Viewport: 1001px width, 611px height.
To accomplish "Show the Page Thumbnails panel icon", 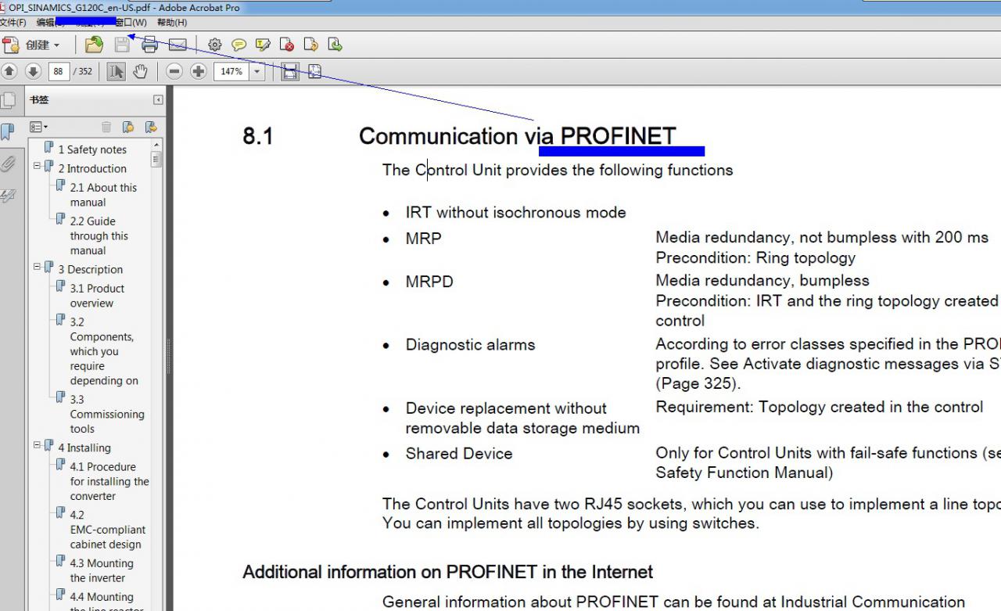I will coord(8,100).
